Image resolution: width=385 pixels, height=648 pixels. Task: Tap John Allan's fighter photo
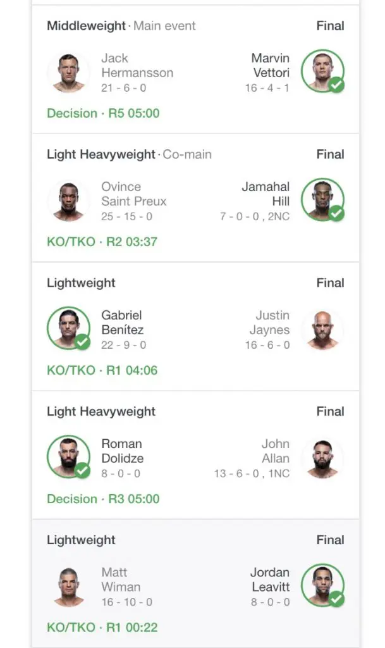322,458
